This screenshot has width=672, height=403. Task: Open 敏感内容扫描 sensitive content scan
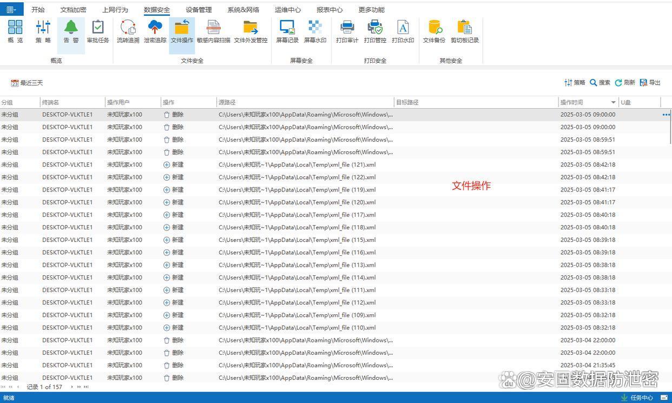point(213,31)
